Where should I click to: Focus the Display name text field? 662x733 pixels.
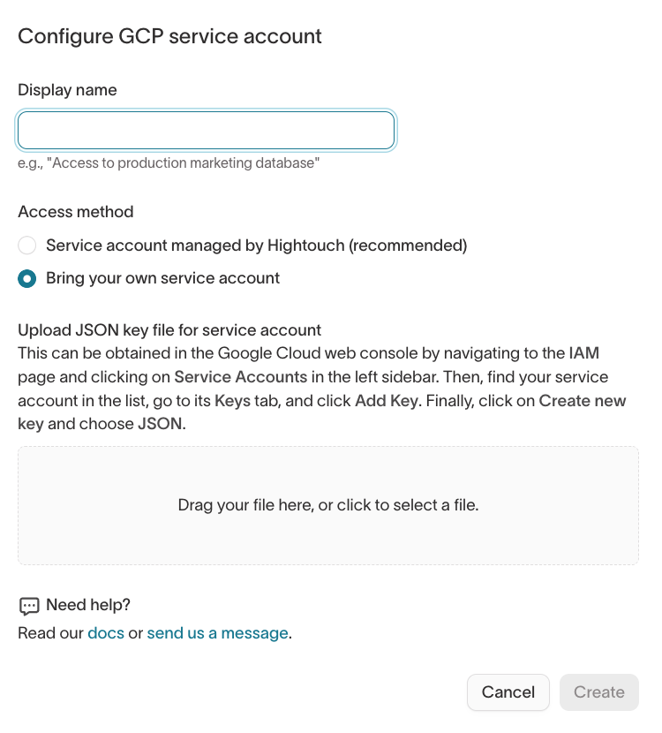click(206, 131)
